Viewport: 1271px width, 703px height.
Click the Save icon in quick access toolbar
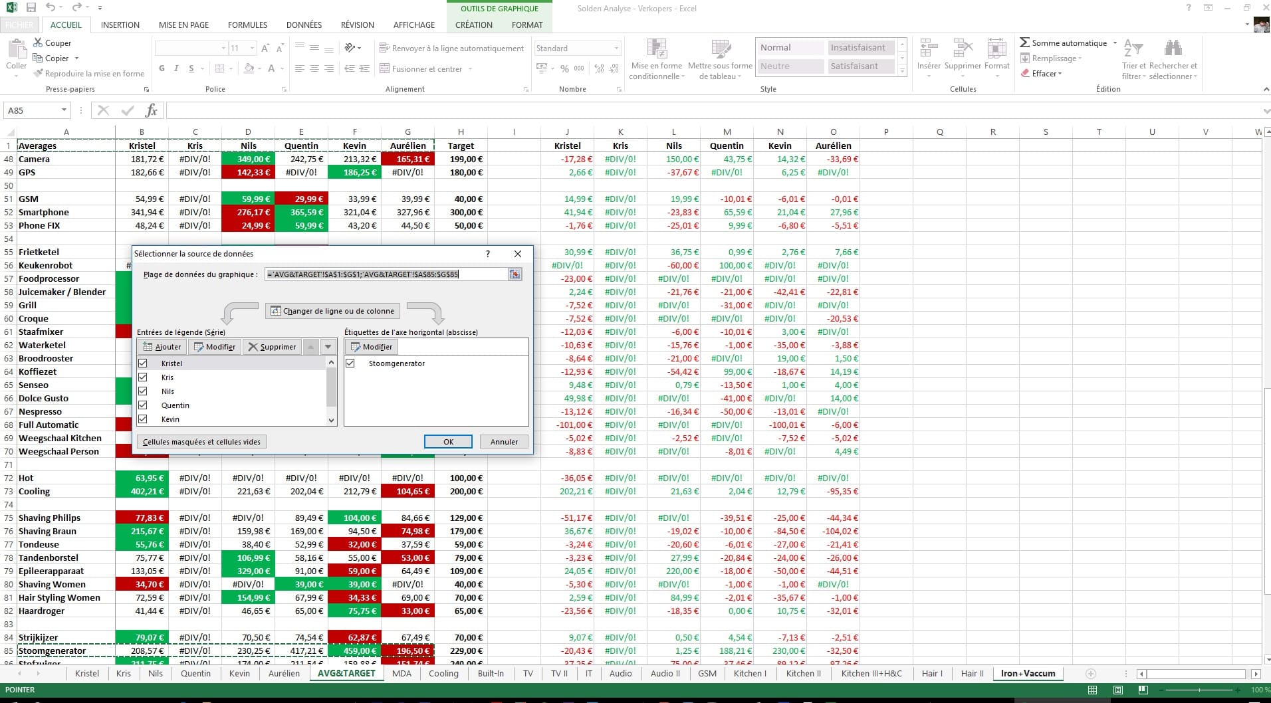[31, 7]
